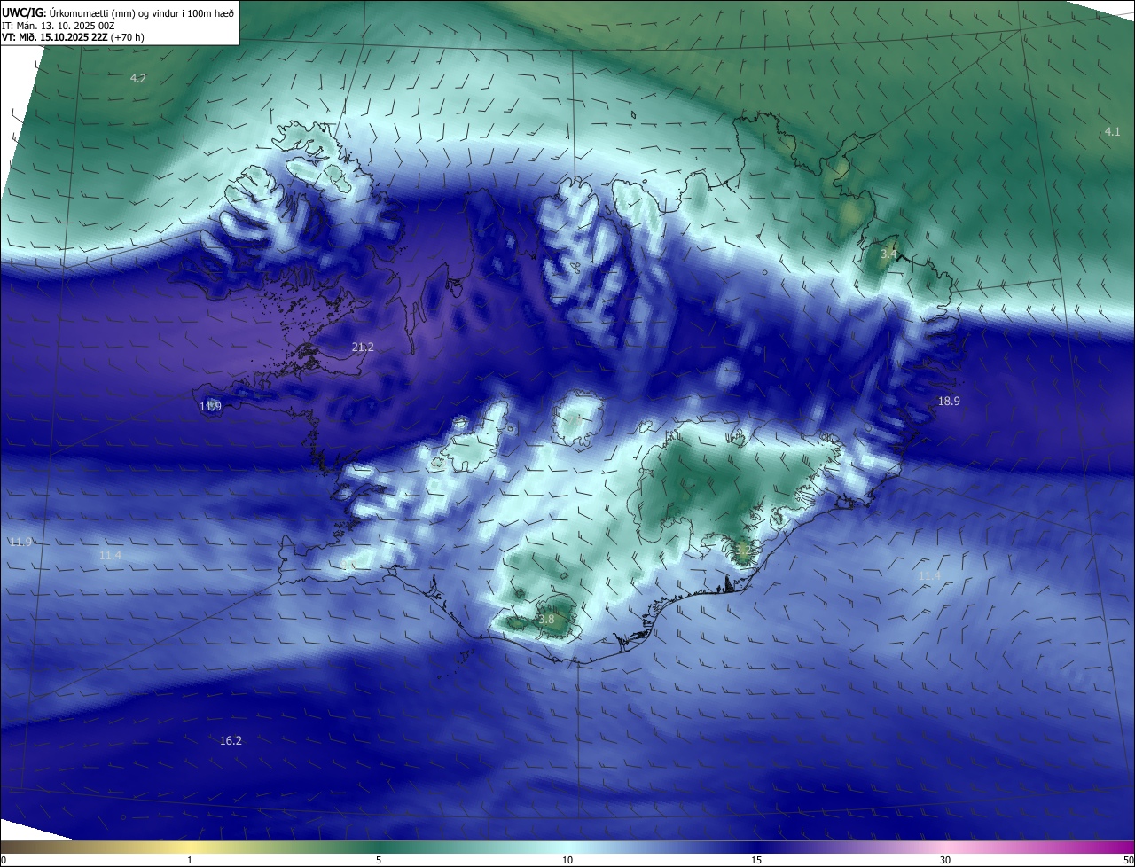Click the 11.4 label over the sea southeast of Iceland

coord(928,575)
